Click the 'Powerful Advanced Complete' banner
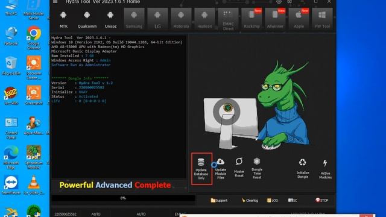The width and height of the screenshot is (386, 217). [x=115, y=185]
